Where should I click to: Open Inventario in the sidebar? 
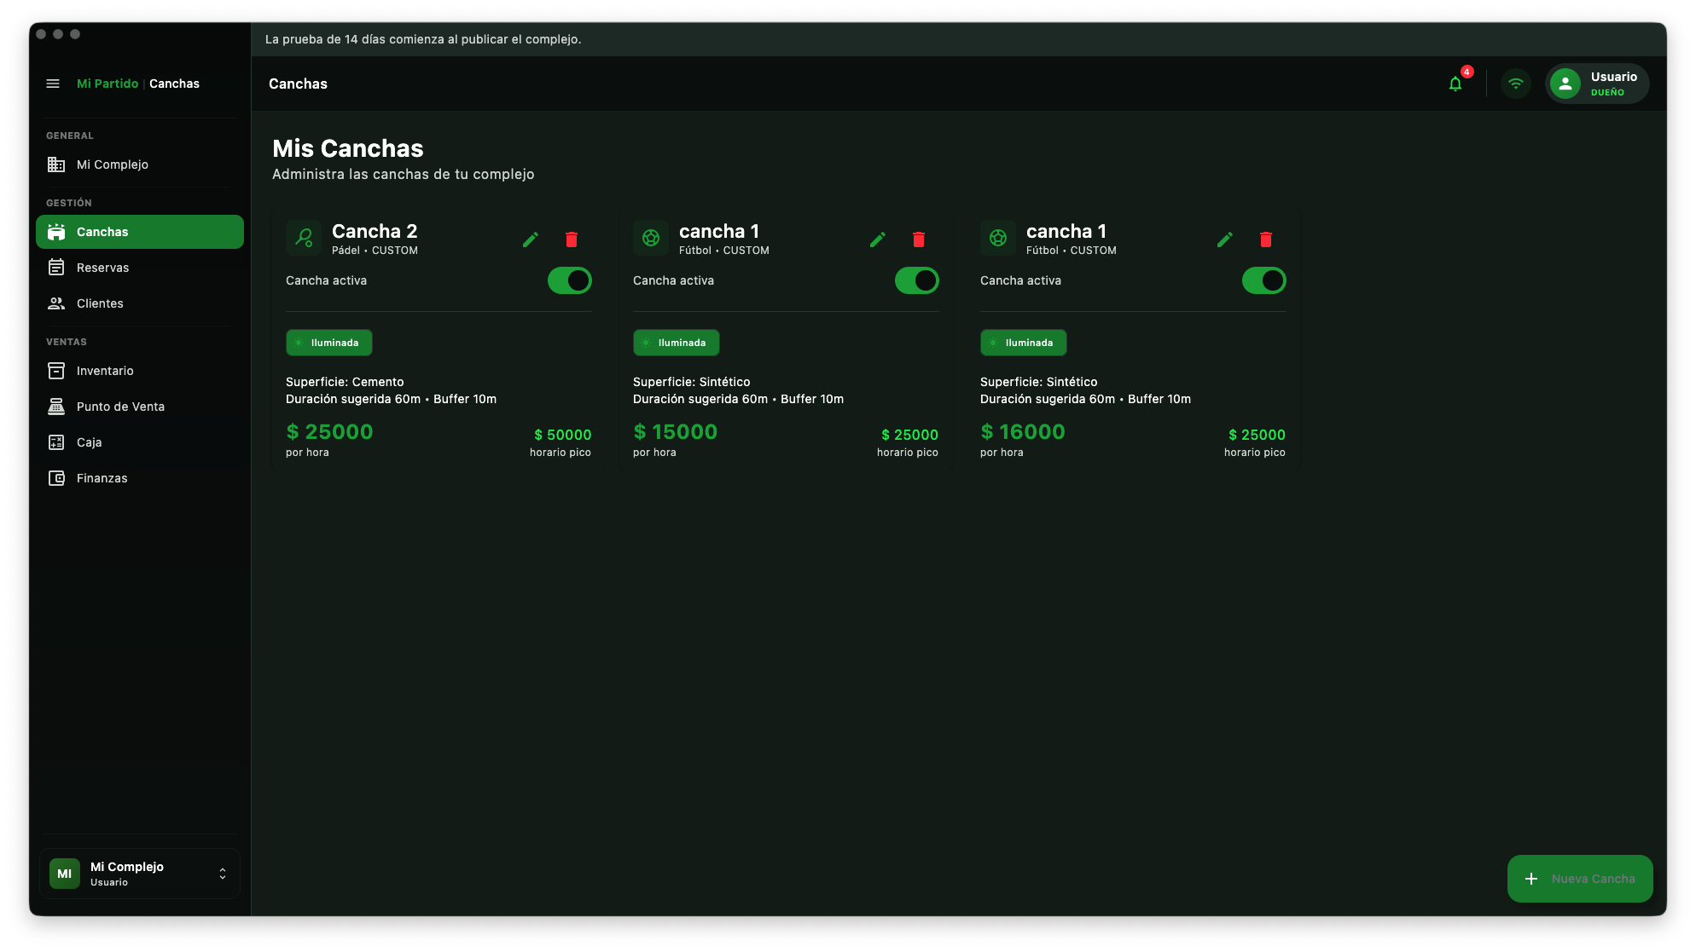click(105, 371)
